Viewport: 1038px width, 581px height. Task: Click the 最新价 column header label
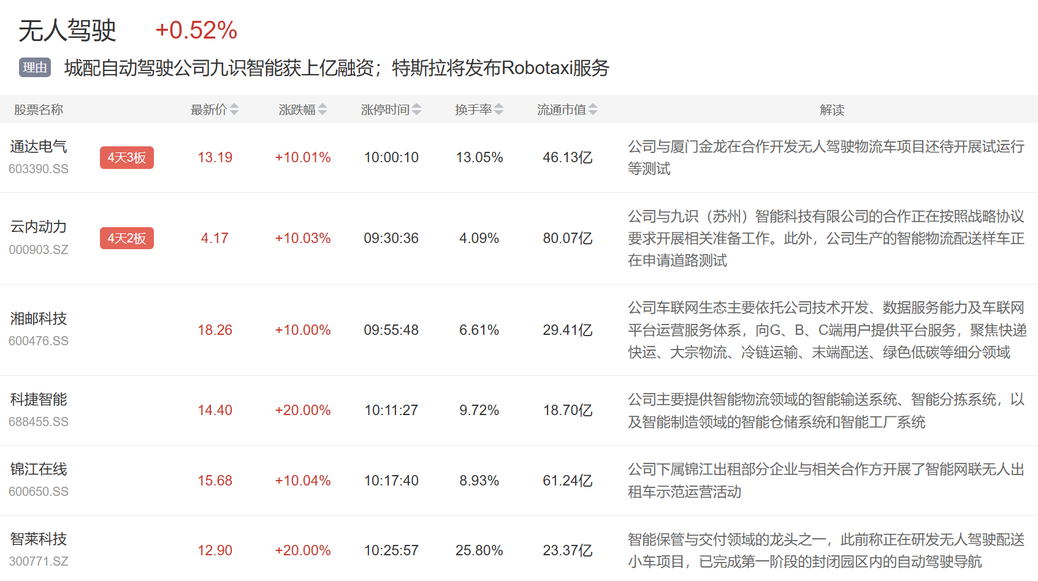(x=208, y=110)
